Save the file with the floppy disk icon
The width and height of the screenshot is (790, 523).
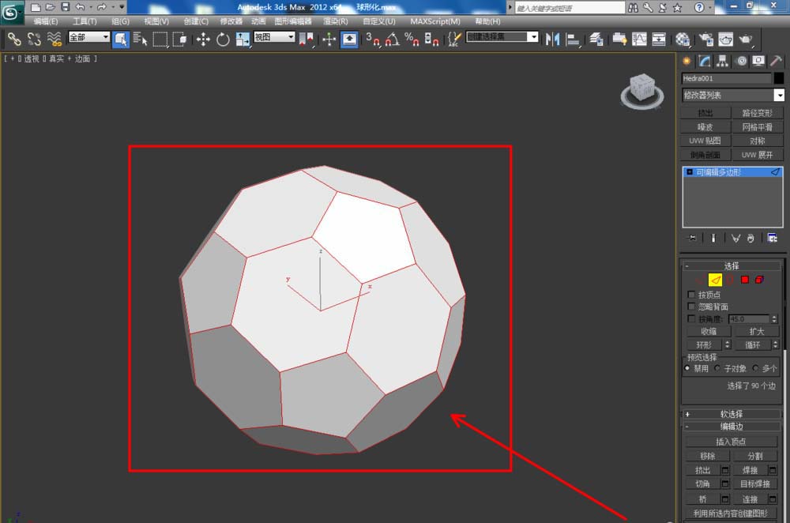coord(66,7)
